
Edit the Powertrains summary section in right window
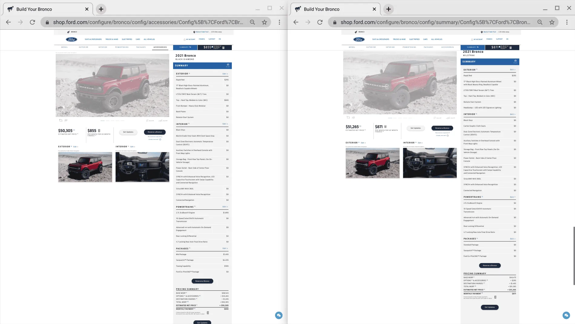pyautogui.click(x=513, y=197)
